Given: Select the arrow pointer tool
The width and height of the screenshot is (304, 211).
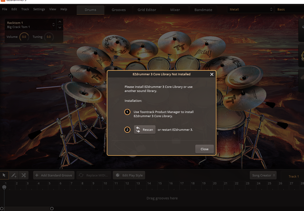Looking at the screenshot, I should 4,175.
